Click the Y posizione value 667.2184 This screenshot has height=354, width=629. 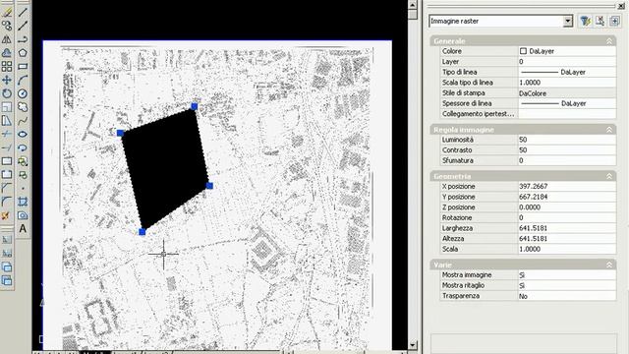[567, 197]
